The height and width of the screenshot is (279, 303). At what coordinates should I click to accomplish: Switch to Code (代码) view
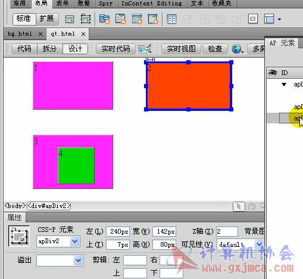24,49
